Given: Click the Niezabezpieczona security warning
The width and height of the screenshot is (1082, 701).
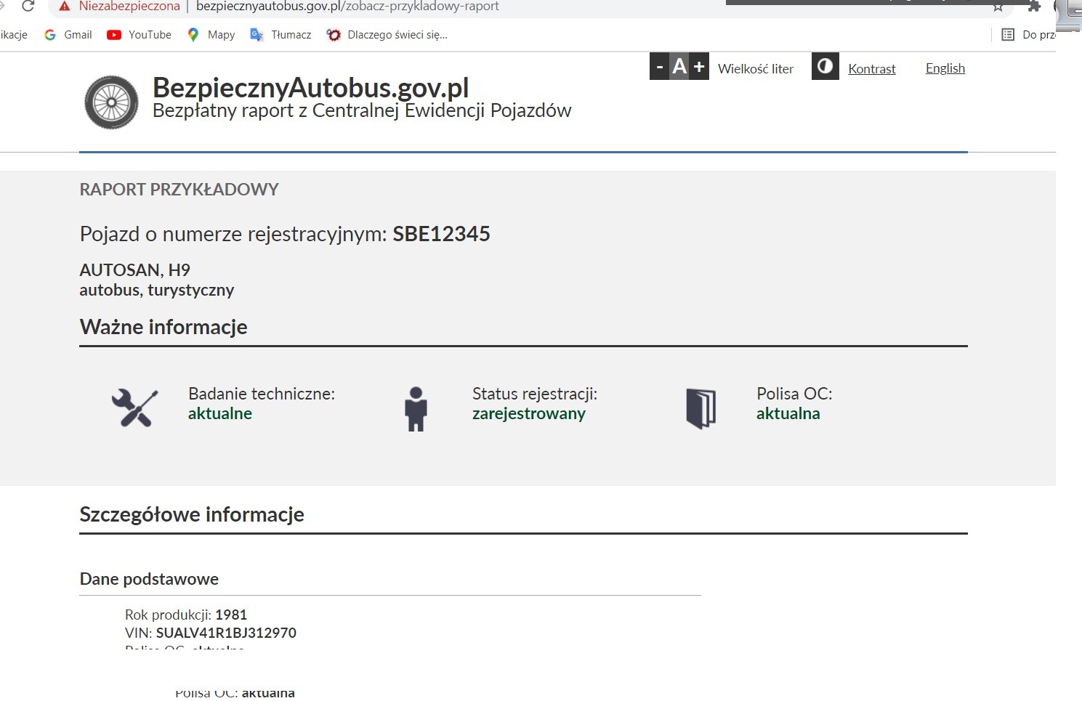Looking at the screenshot, I should (120, 7).
